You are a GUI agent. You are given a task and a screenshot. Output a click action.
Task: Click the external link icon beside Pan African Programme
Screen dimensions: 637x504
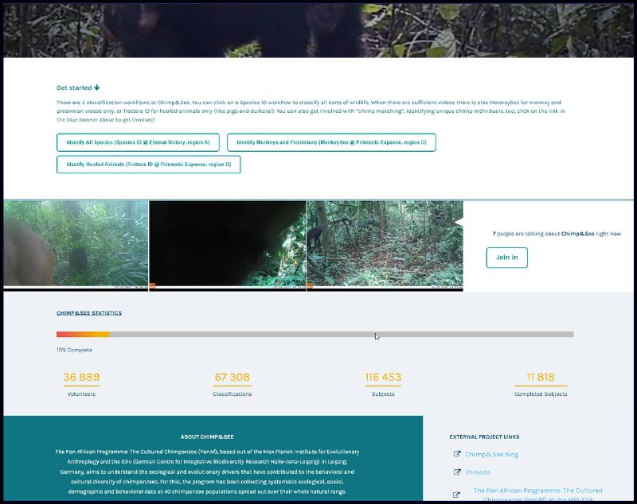456,494
